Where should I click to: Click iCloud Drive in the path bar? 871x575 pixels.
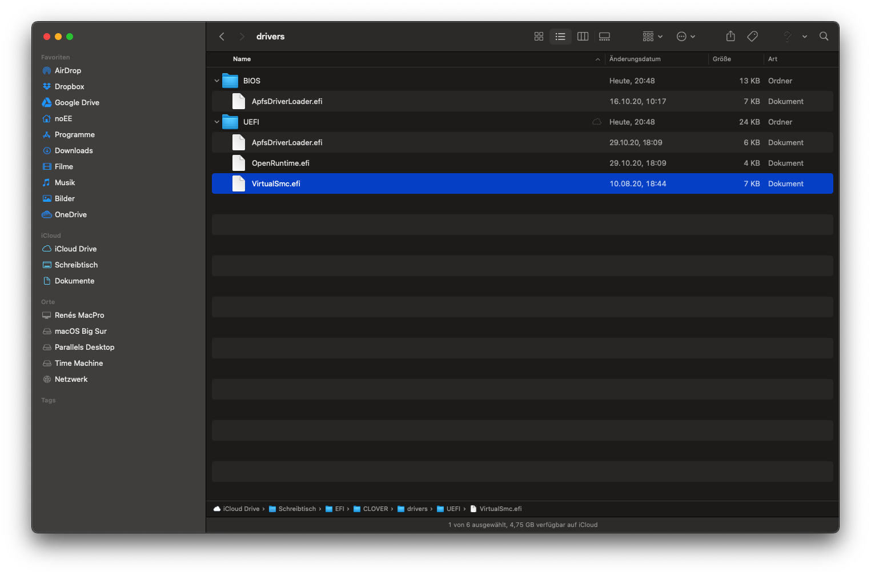(x=236, y=509)
